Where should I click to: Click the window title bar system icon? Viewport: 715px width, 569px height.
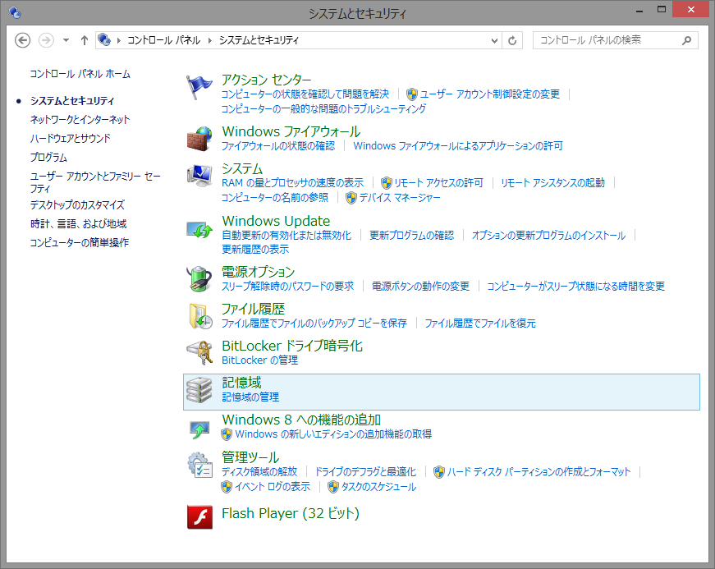[15, 12]
